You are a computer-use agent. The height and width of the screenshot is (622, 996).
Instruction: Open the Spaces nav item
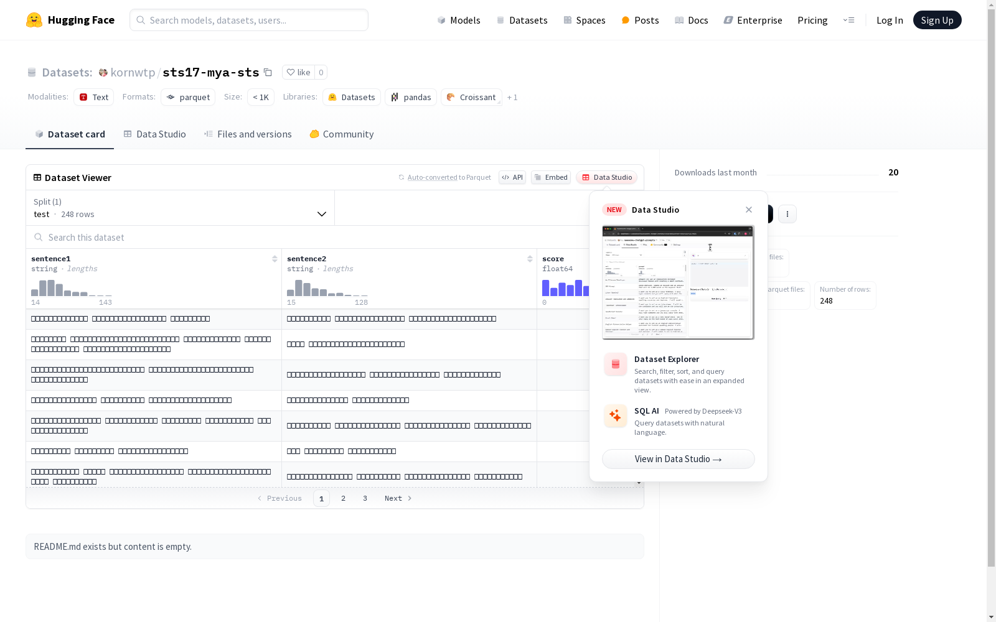(x=585, y=20)
